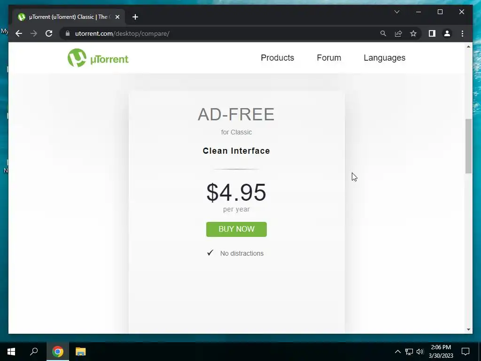This screenshot has width=481, height=361.
Task: Show hidden system tray icons
Action: tap(397, 352)
